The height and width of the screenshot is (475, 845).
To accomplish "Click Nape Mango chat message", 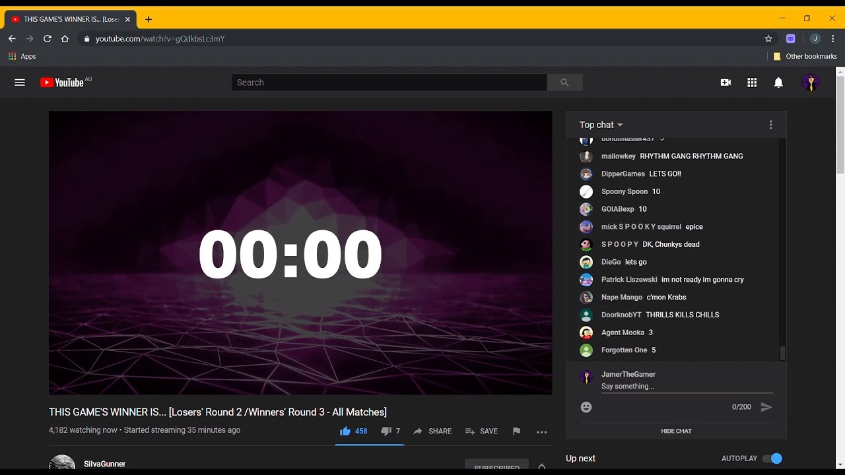I will 666,298.
